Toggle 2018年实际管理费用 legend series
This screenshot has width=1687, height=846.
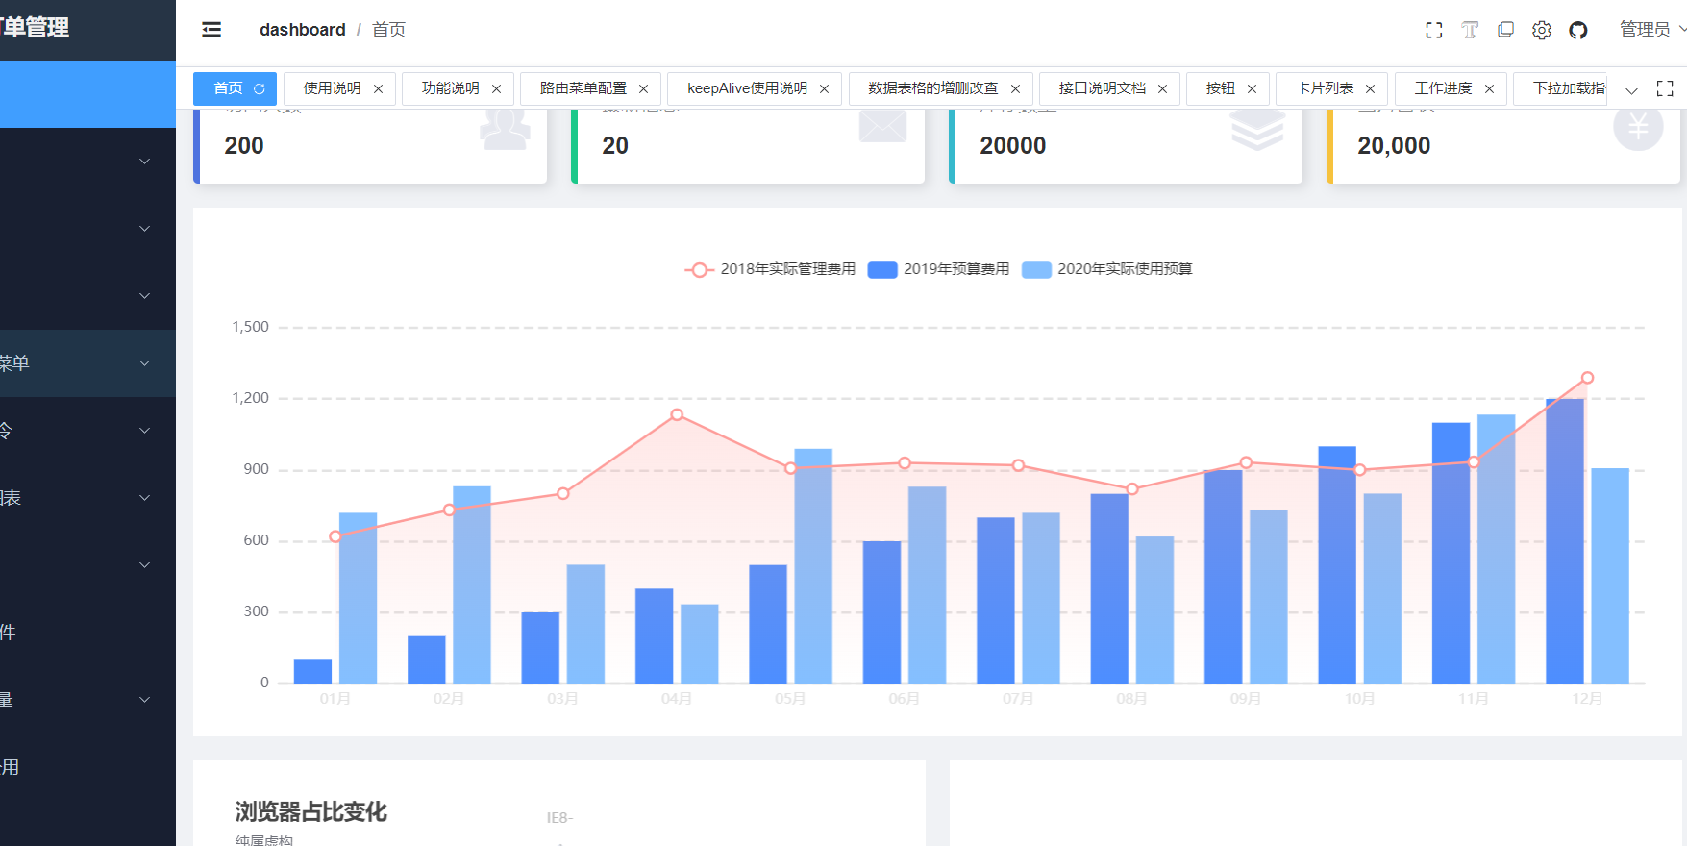pyautogui.click(x=769, y=269)
